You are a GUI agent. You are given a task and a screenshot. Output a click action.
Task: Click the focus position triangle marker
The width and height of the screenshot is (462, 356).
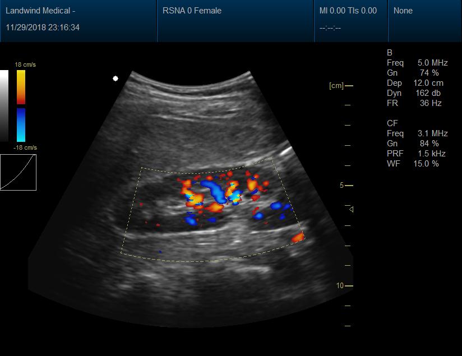point(351,209)
